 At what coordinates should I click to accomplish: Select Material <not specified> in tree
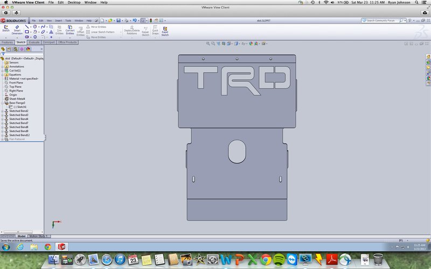(22, 79)
